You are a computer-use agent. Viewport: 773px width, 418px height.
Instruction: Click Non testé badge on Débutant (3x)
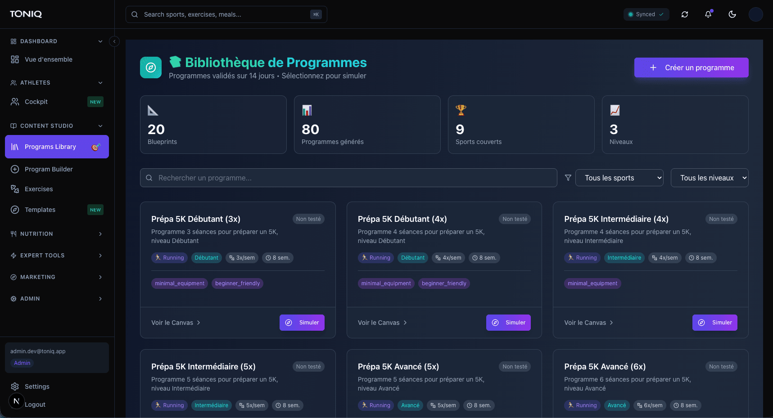308,219
